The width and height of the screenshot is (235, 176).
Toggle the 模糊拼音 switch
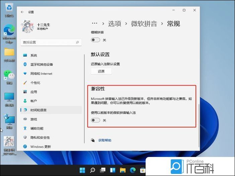95,40
